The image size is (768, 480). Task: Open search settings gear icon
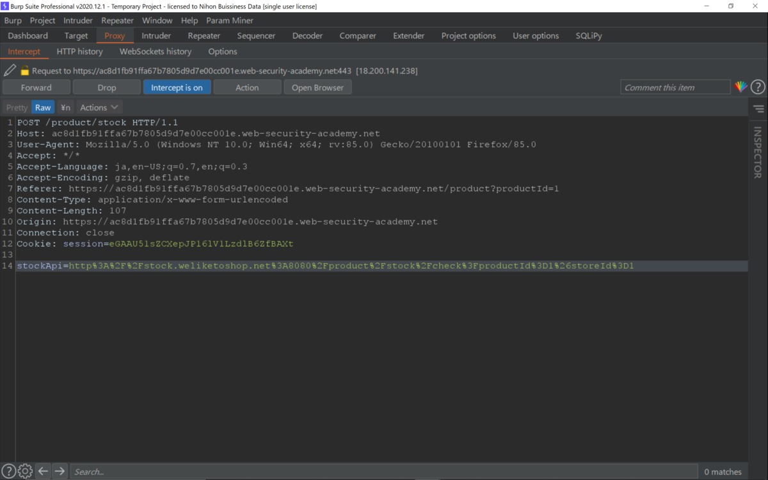click(25, 471)
